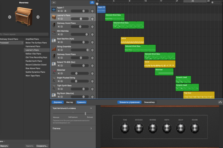Switch to the Мастер tab
The height and width of the screenshot is (148, 223).
(x=70, y=102)
